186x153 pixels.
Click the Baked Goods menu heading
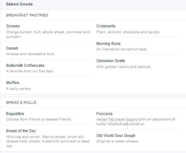click(19, 4)
